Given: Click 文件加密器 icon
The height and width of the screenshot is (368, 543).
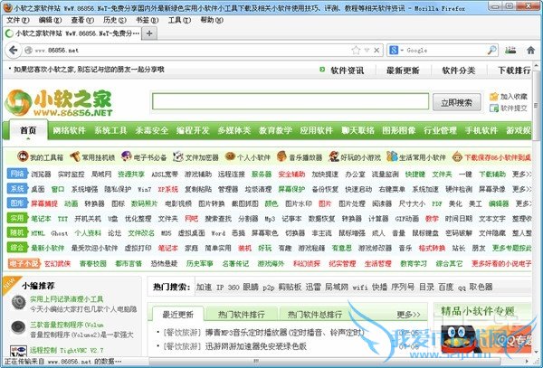Looking at the screenshot, I should [x=178, y=156].
